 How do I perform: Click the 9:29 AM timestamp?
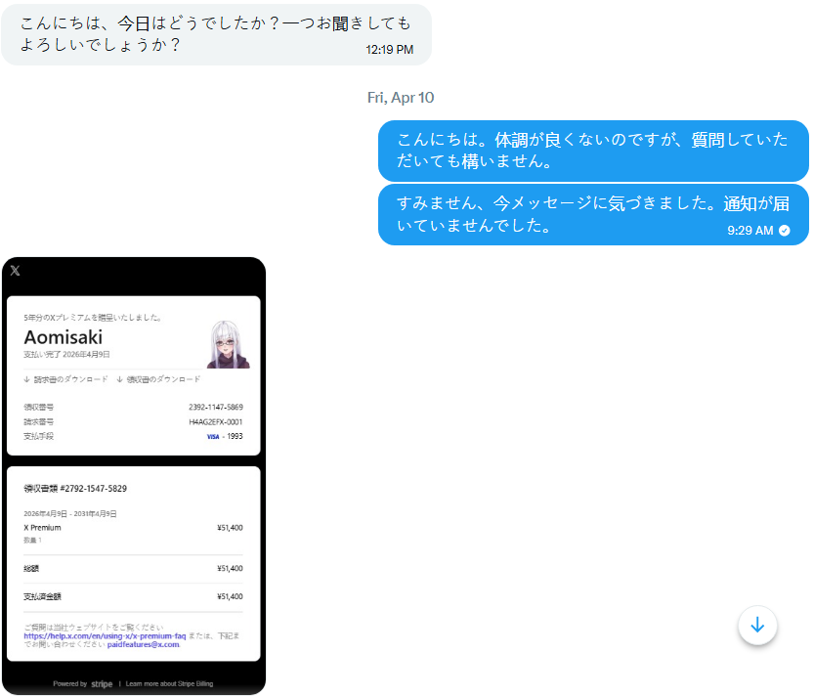point(750,231)
